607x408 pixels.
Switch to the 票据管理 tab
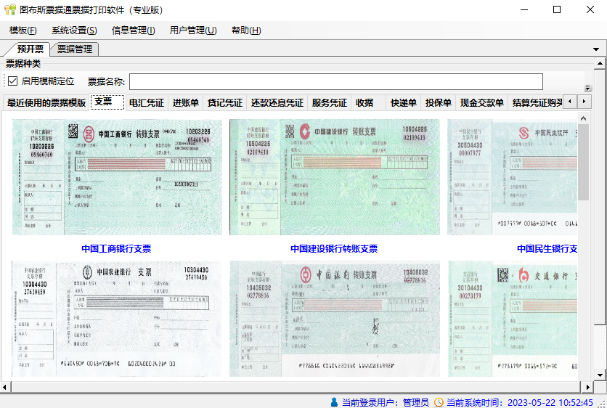[x=75, y=49]
